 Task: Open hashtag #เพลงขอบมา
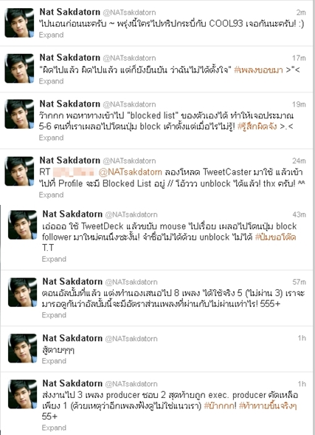pyautogui.click(x=259, y=70)
